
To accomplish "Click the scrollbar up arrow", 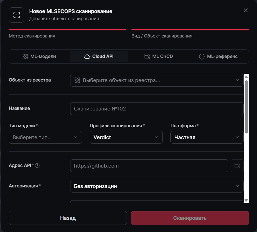I will 246,77.
